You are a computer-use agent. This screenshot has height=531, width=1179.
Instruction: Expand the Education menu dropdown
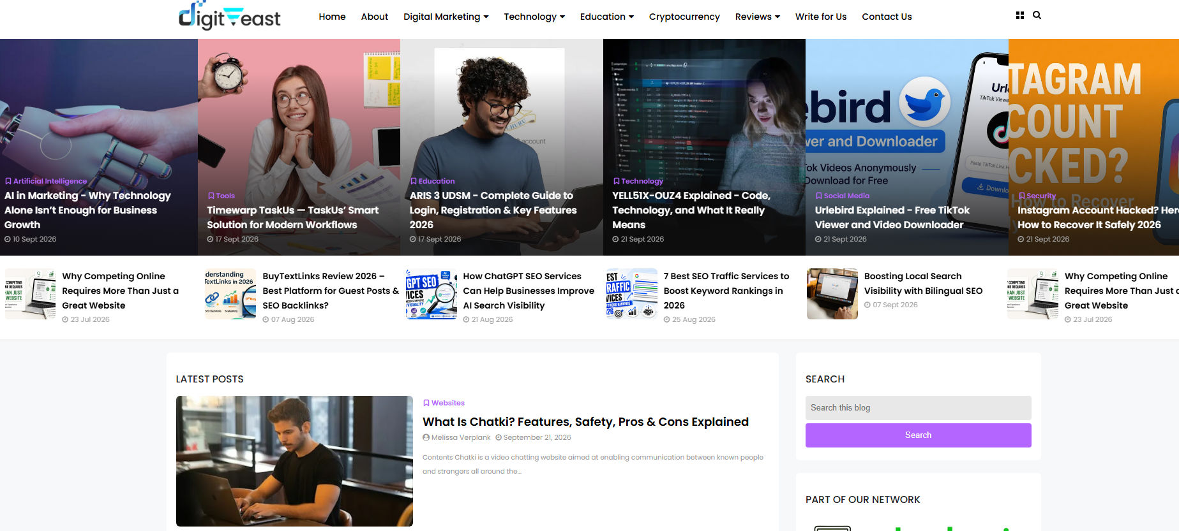[x=606, y=17]
